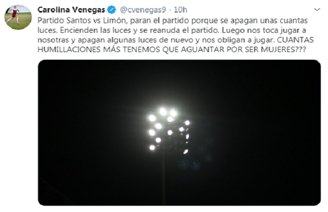Screen dimensions: 328x212
Task: Click the bottom-left lamp of the floodlight
Action: (152, 147)
